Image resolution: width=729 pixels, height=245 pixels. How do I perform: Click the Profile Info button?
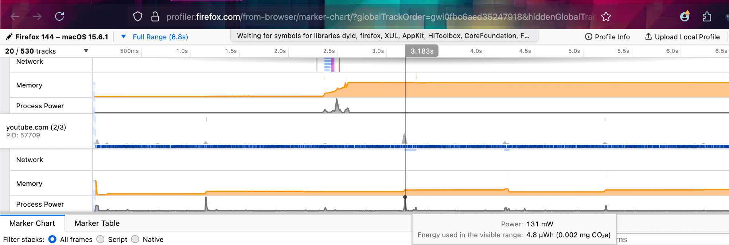(x=607, y=37)
